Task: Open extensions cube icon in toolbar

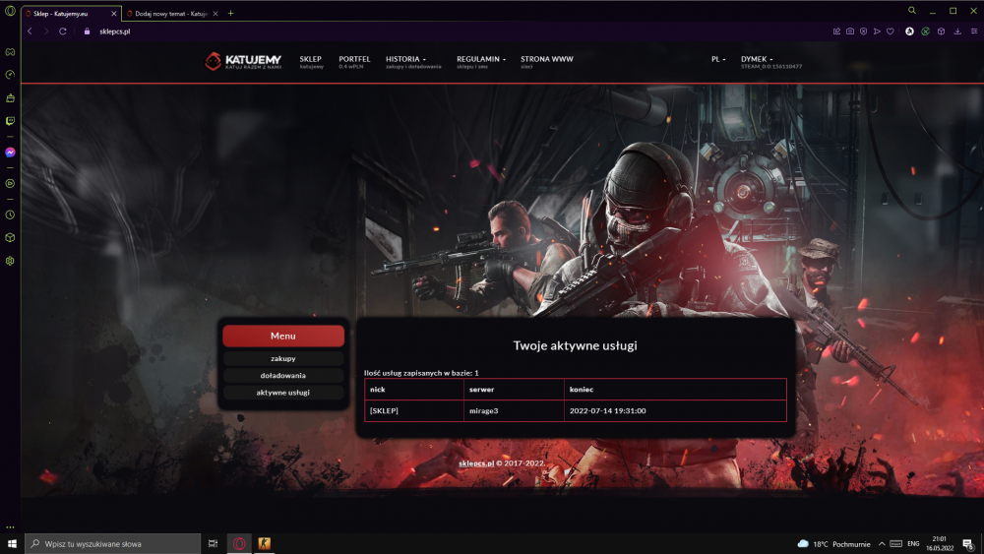Action: [942, 31]
